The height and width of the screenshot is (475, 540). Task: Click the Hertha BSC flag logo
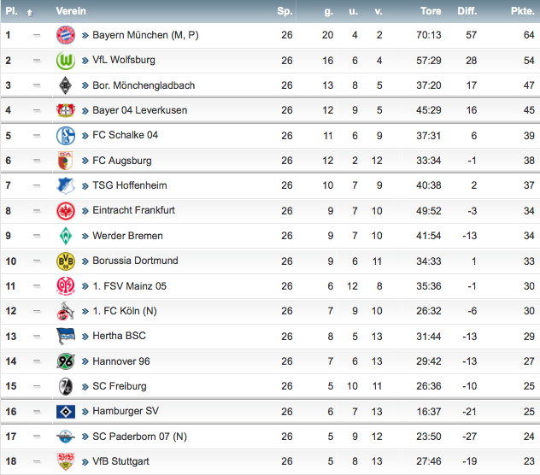point(66,336)
